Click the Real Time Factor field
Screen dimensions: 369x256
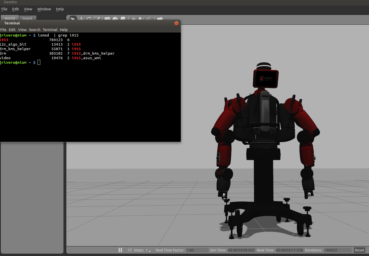[x=197, y=250]
